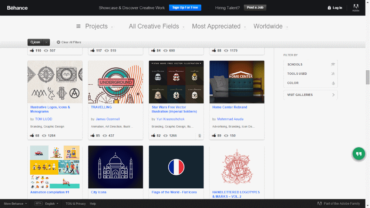
Task: Click thumbs up icon on Illustrative Logos card
Action: click(x=32, y=135)
